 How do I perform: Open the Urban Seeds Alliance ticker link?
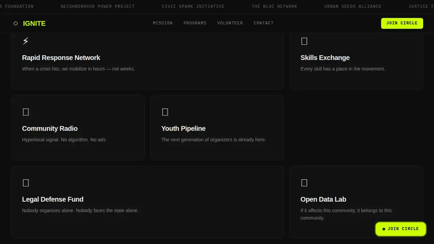click(353, 6)
